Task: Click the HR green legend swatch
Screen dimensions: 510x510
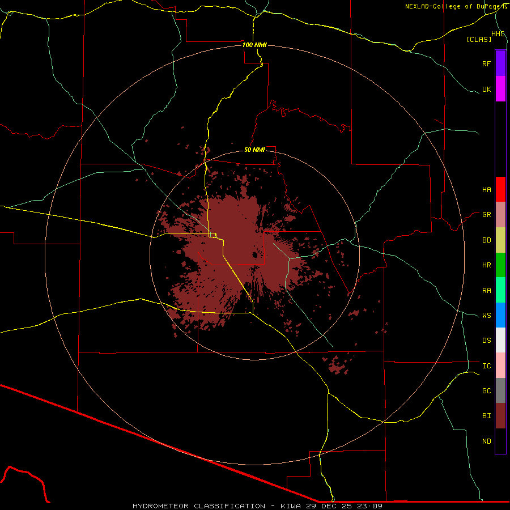Action: tap(500, 265)
